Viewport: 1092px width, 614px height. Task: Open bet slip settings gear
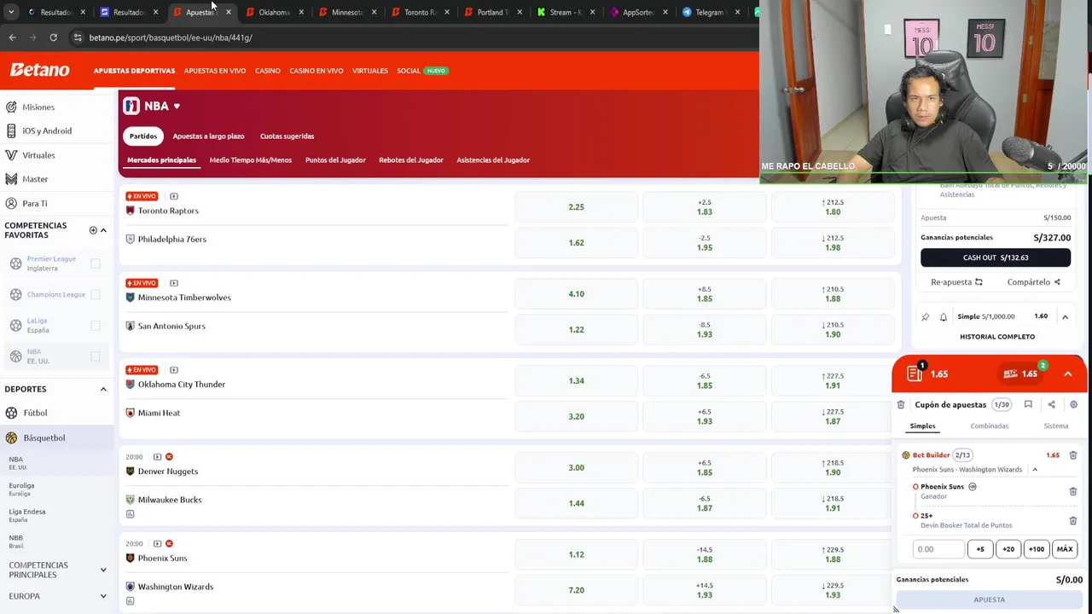click(1073, 405)
